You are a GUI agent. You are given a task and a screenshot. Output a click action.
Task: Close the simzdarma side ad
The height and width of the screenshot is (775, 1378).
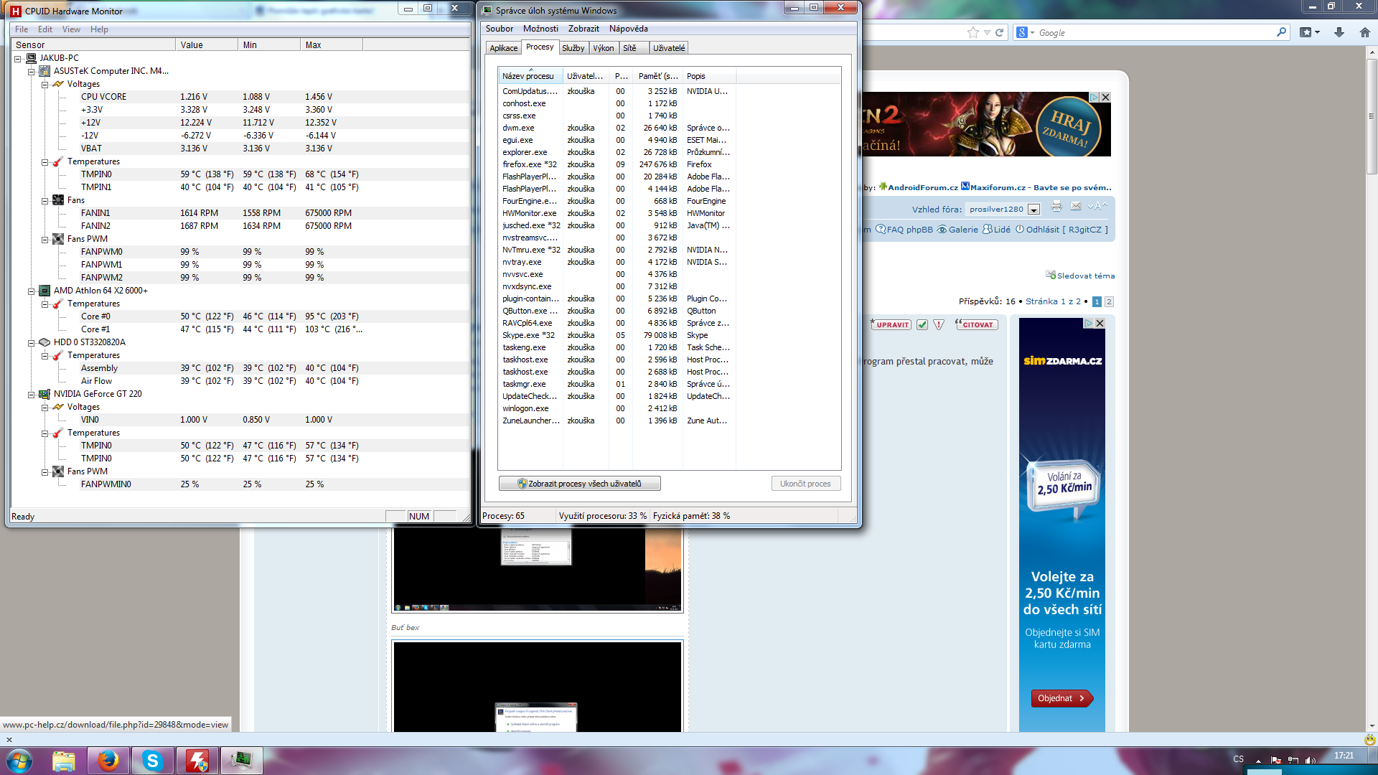pyautogui.click(x=1100, y=324)
